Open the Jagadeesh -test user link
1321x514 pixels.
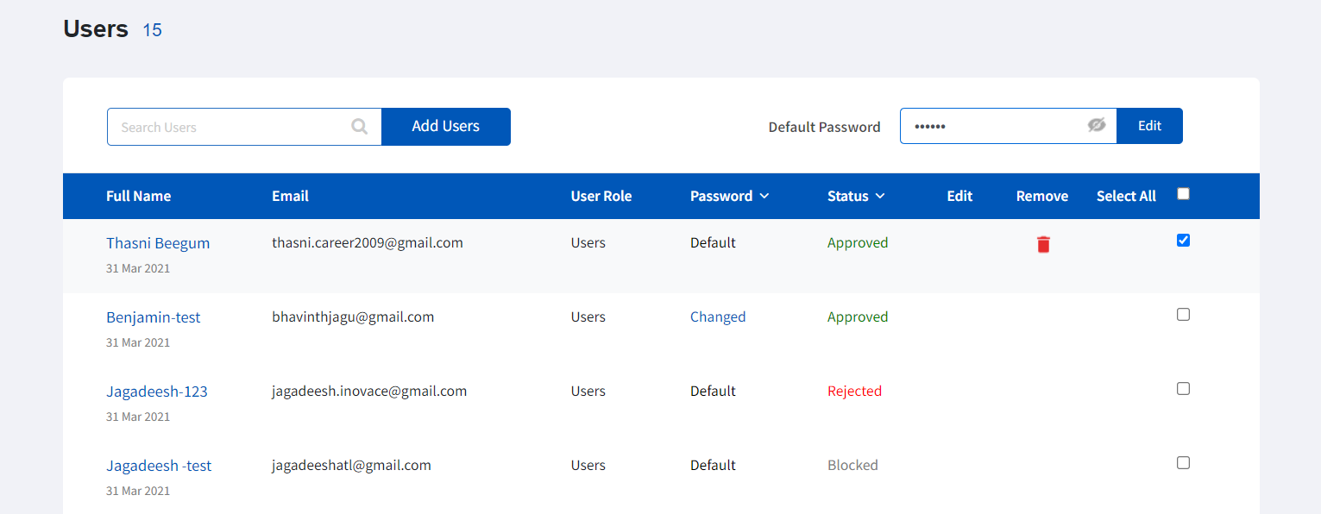(x=159, y=466)
